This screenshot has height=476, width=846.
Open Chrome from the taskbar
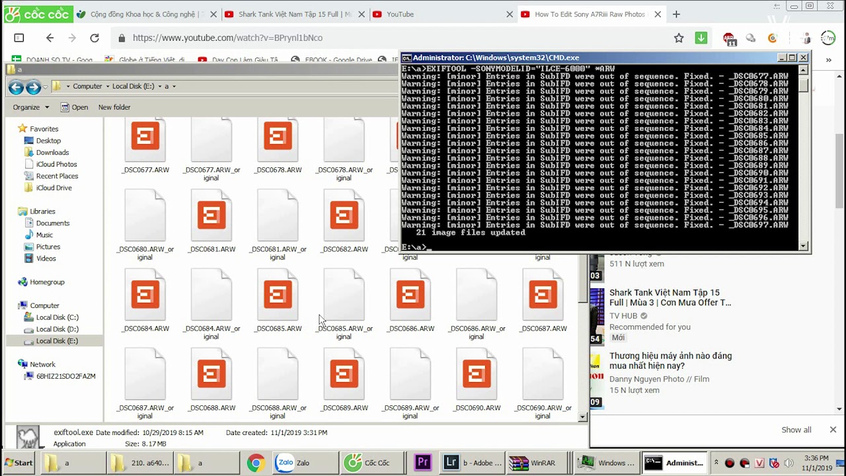tap(256, 463)
